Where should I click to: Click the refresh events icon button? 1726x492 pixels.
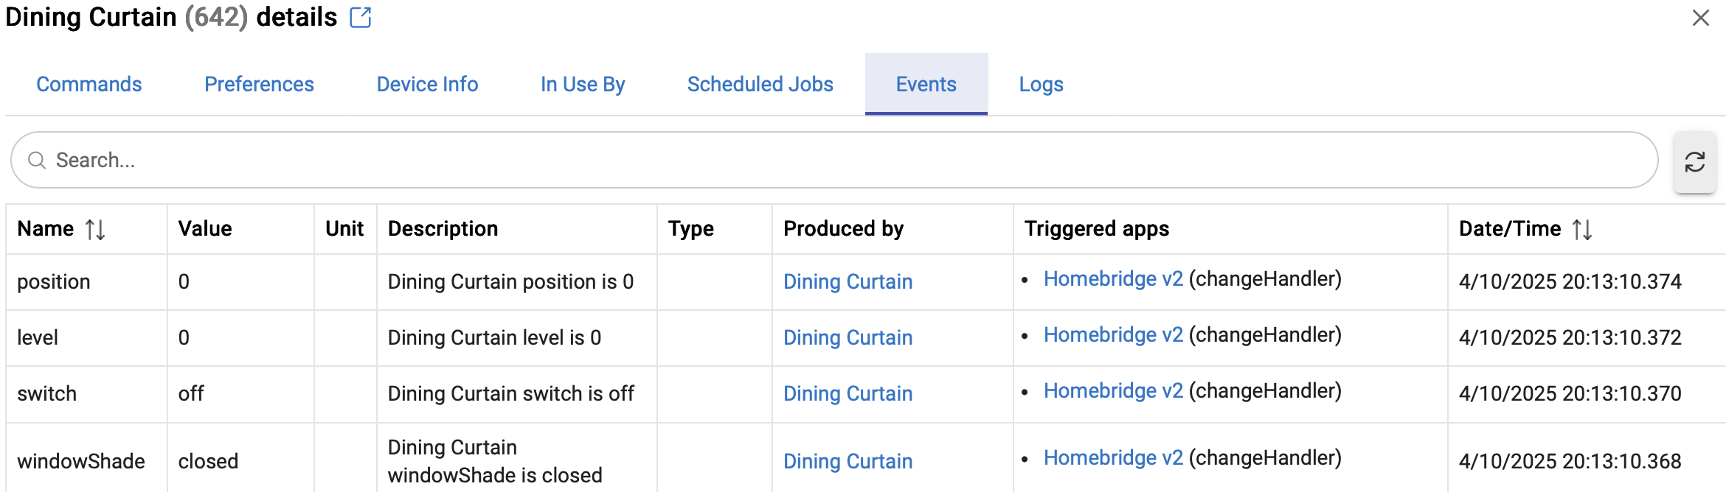pos(1694,162)
